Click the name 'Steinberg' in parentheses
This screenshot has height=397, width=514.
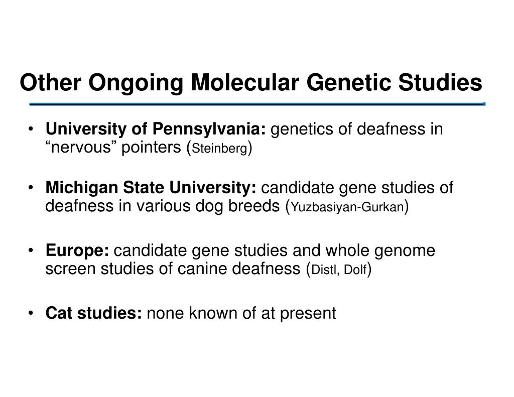pyautogui.click(x=219, y=149)
